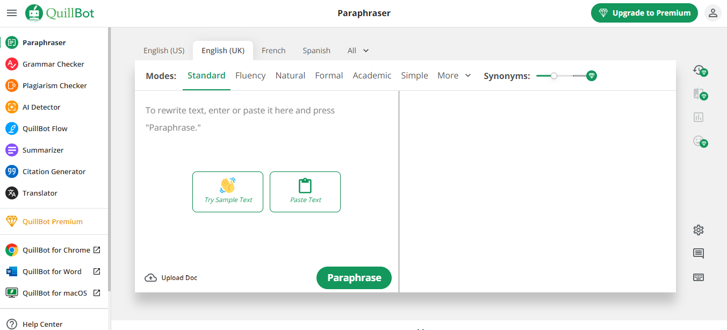Click the "Citation Generator" label
The image size is (727, 330).
tap(54, 171)
